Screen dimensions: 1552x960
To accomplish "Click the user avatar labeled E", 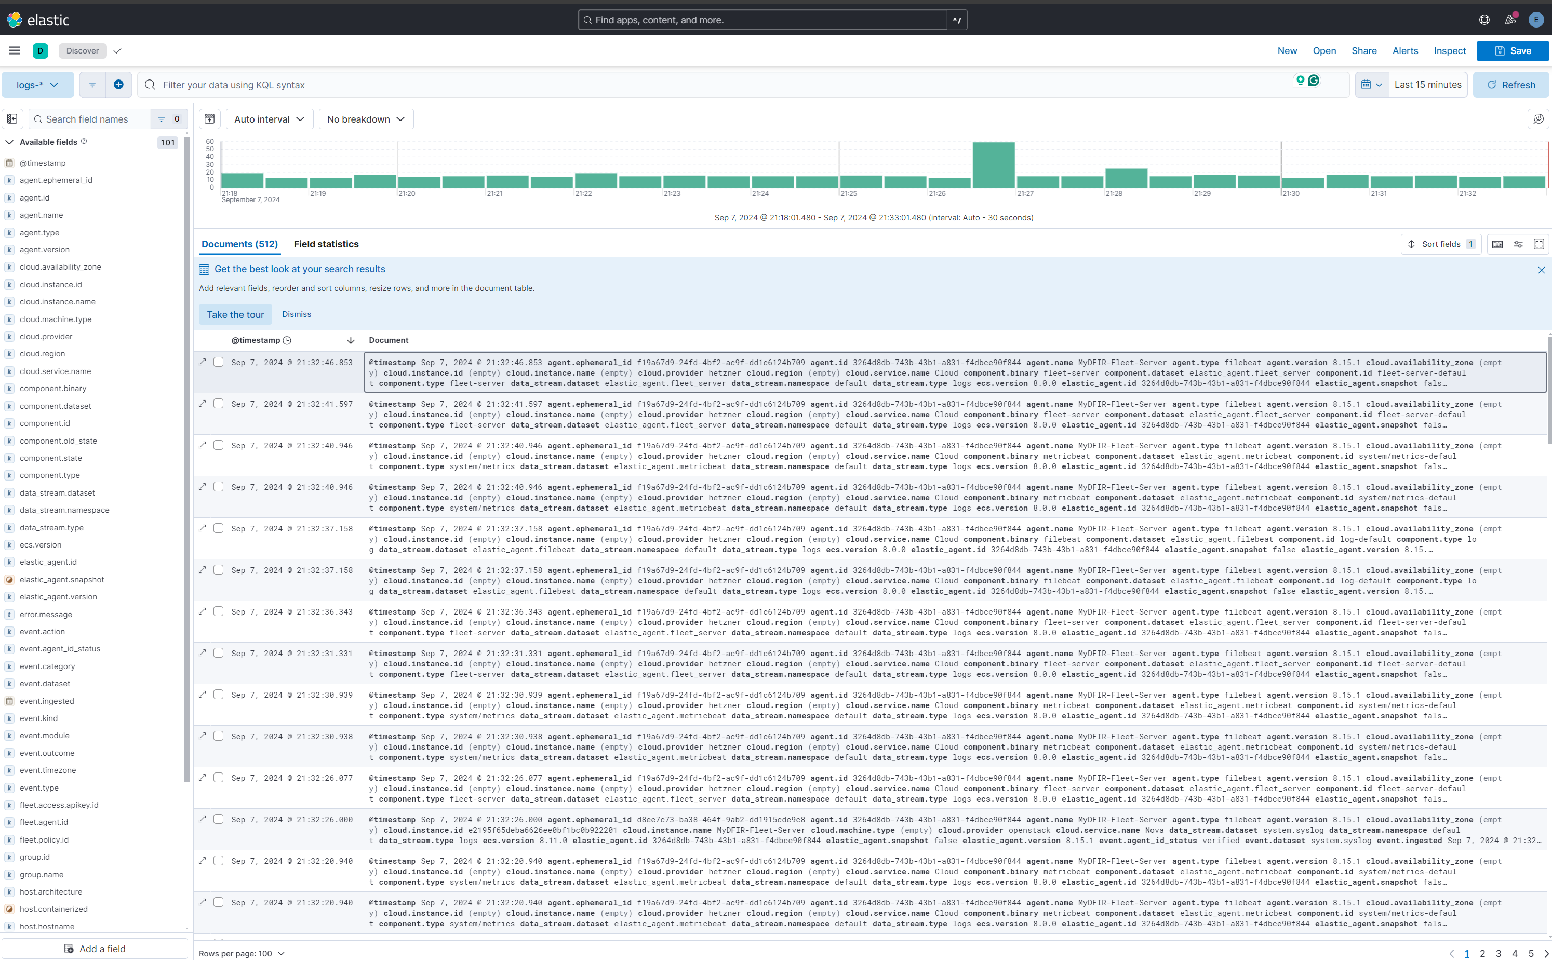I will coord(1536,20).
